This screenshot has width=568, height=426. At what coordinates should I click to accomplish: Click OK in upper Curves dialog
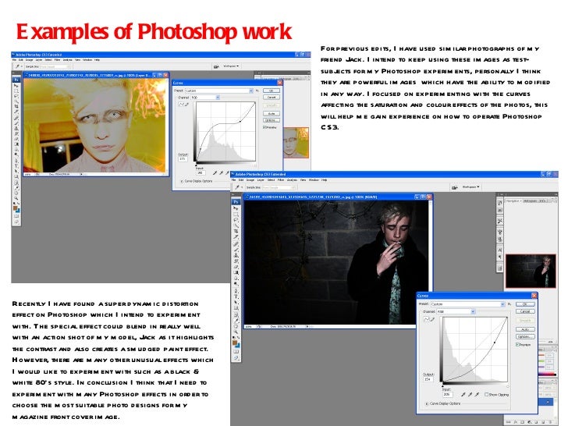coord(272,91)
